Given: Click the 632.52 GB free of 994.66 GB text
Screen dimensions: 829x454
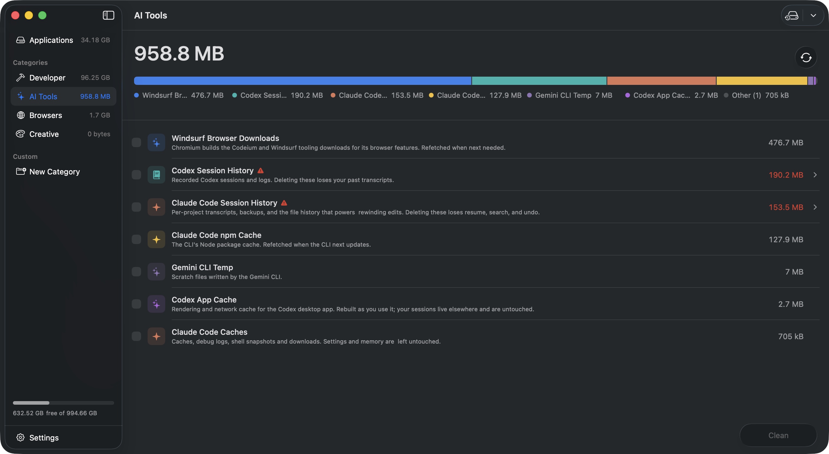Looking at the screenshot, I should pyautogui.click(x=55, y=413).
